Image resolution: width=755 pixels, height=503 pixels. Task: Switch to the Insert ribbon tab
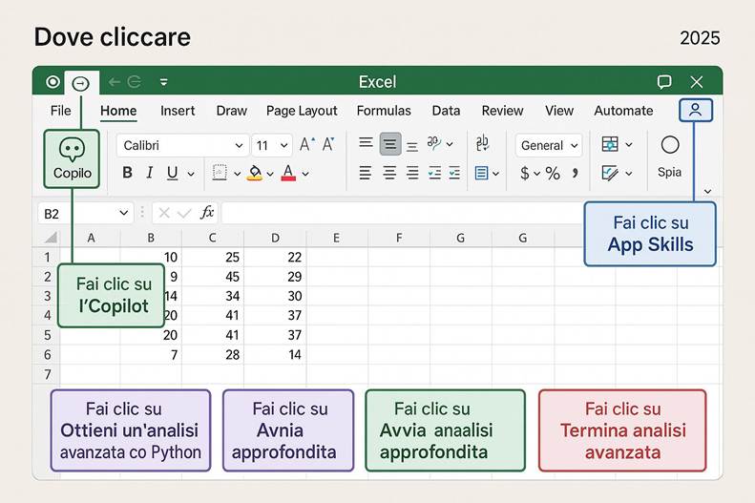point(178,111)
